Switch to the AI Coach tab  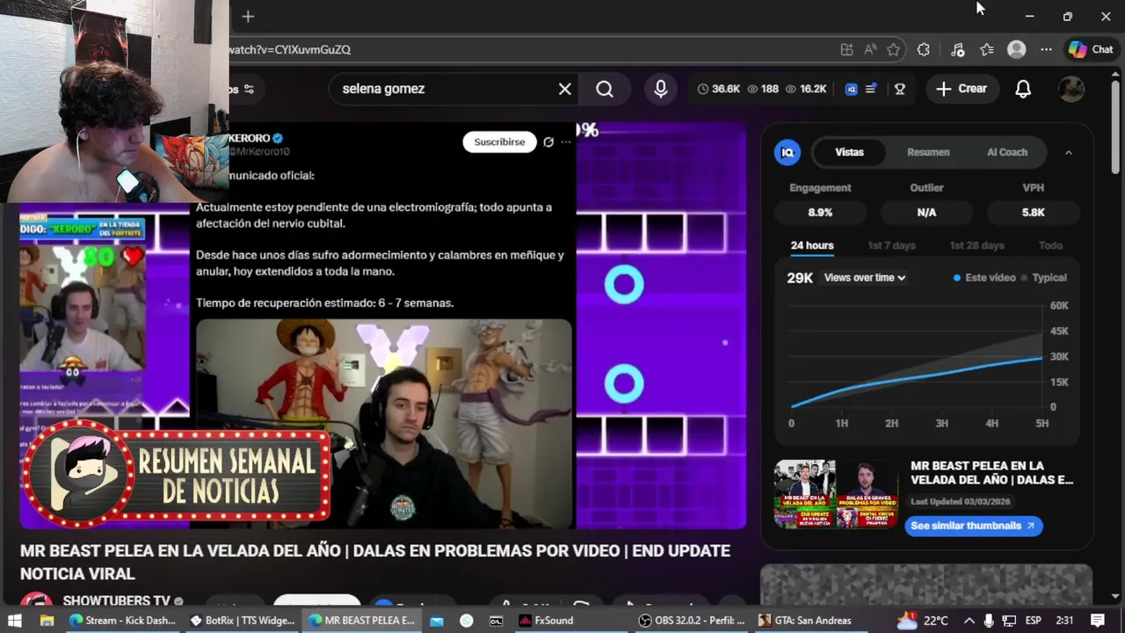[1007, 152]
